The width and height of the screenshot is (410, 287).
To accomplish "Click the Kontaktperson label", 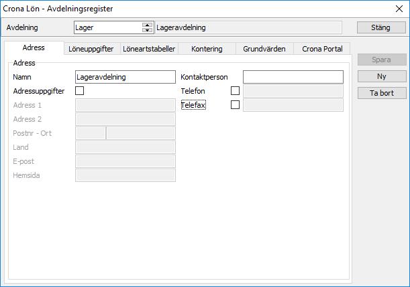I will 204,77.
